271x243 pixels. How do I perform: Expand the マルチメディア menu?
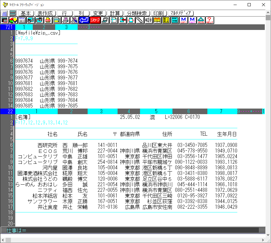[x=181, y=13]
